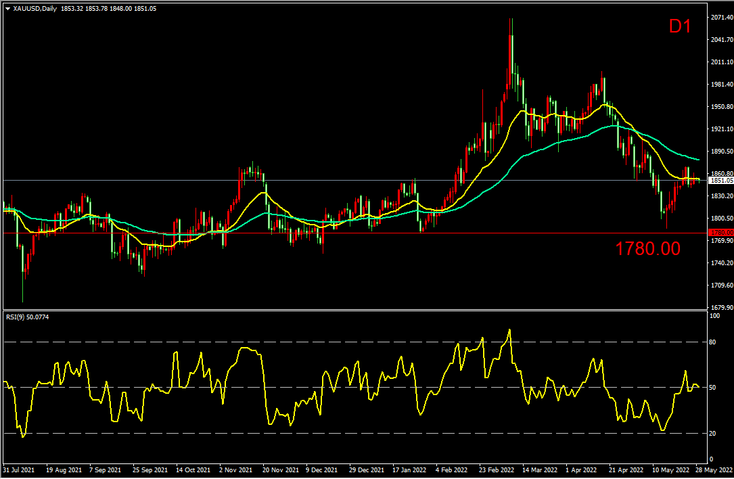Click the 25 Sep 2021 date label
This screenshot has height=479, width=734.
150,470
